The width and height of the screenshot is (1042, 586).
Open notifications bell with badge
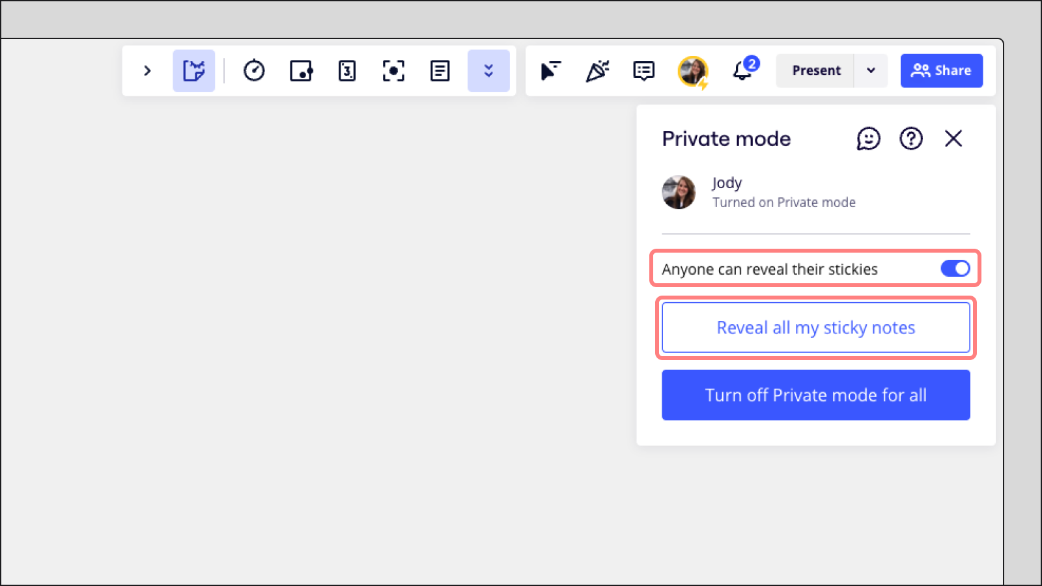click(x=742, y=70)
